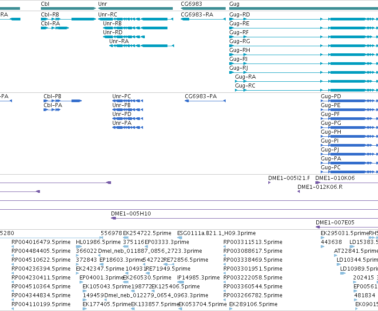Click the Cbl-RB transcript label

[x=50, y=15]
